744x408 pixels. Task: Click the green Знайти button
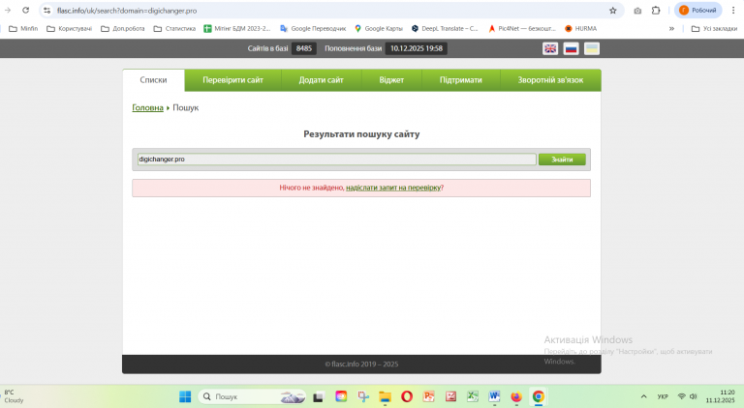562,160
